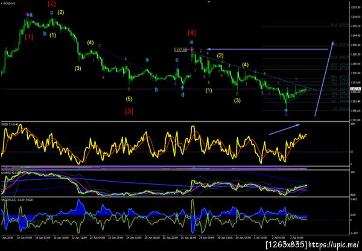Click the magenta down arrow below blue 'e'
Image resolution: width=362 pixels, height=251 pixels.
pyautogui.click(x=192, y=49)
